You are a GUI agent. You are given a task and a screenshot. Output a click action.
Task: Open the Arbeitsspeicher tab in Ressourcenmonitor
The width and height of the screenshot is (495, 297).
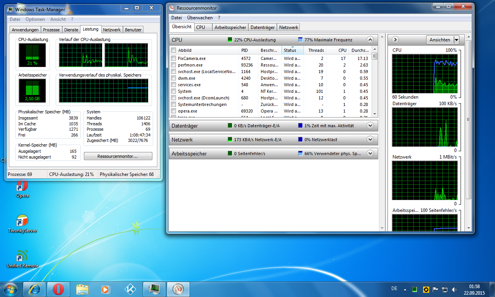click(230, 27)
